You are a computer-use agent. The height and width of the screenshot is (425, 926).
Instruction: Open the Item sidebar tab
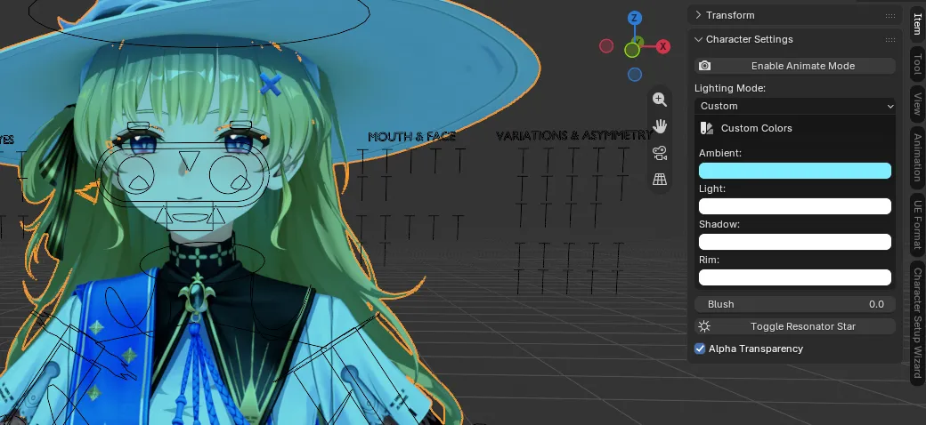tap(917, 23)
